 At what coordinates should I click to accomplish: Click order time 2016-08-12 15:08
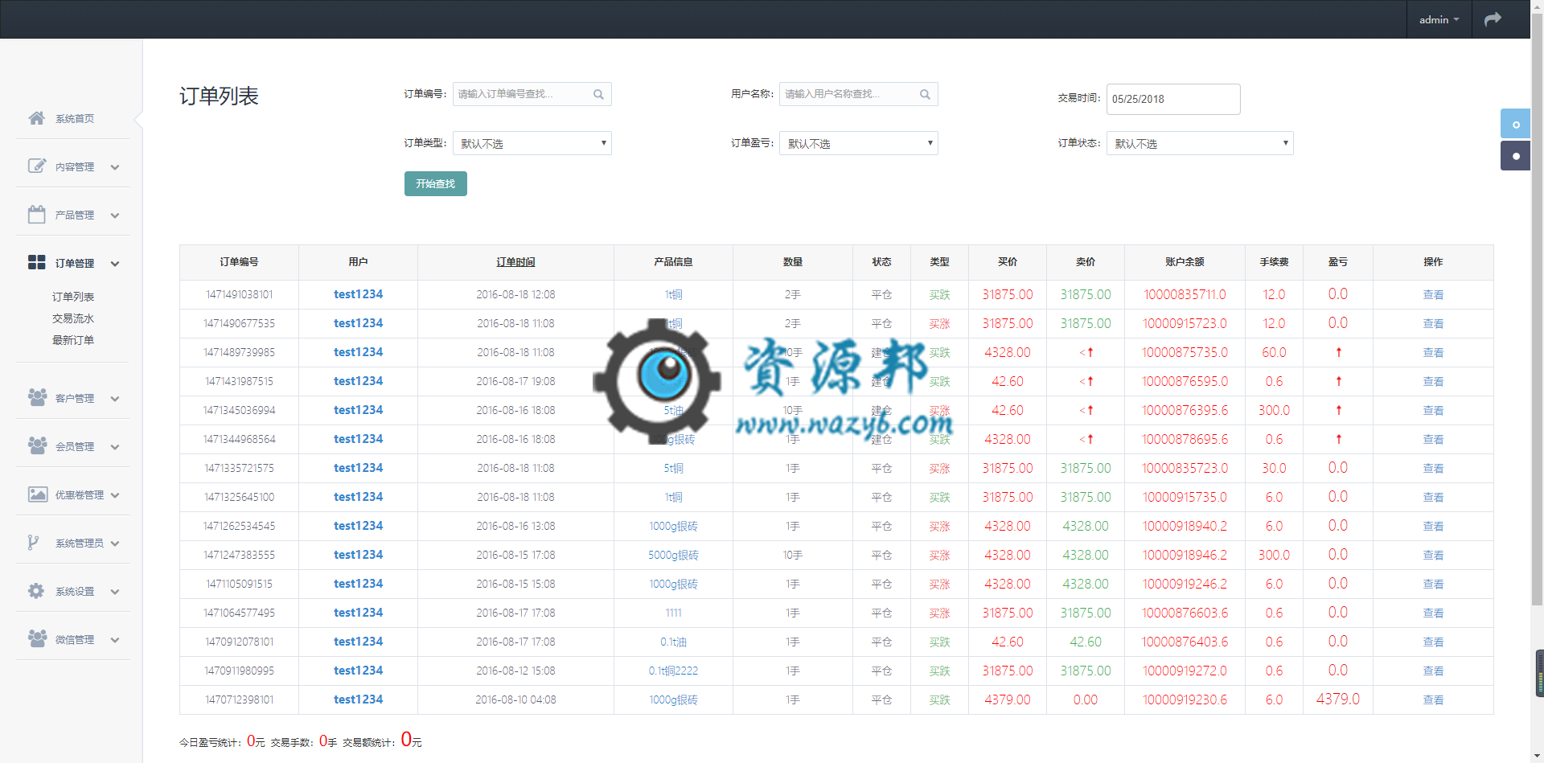pos(515,671)
